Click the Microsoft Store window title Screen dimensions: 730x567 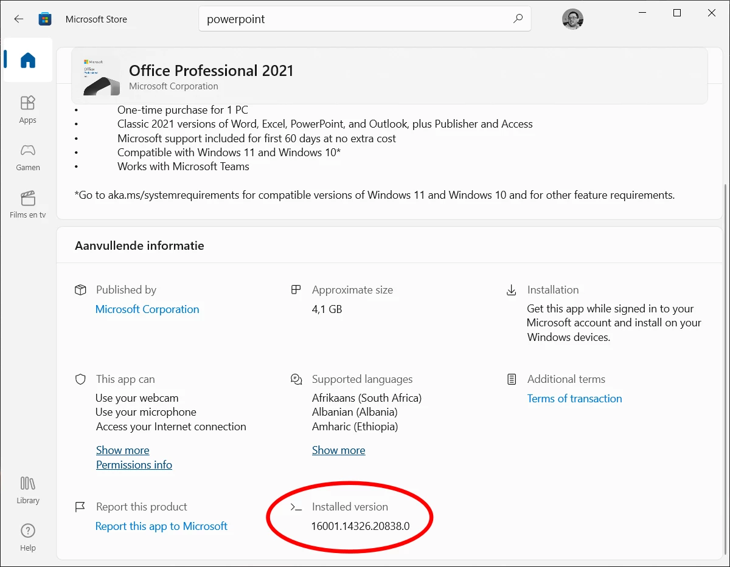pyautogui.click(x=96, y=19)
